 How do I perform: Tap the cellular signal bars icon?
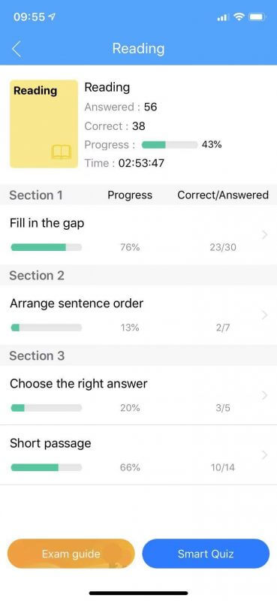(223, 17)
